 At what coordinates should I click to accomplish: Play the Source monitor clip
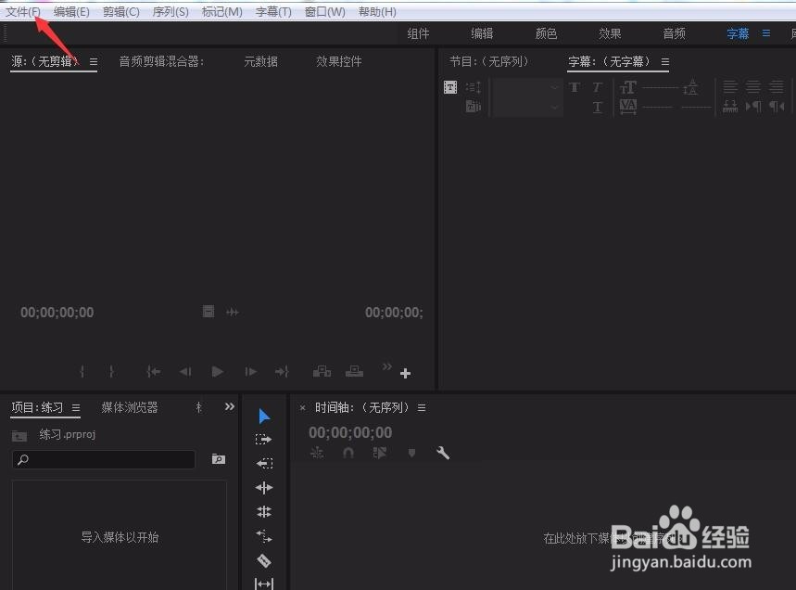pos(217,371)
